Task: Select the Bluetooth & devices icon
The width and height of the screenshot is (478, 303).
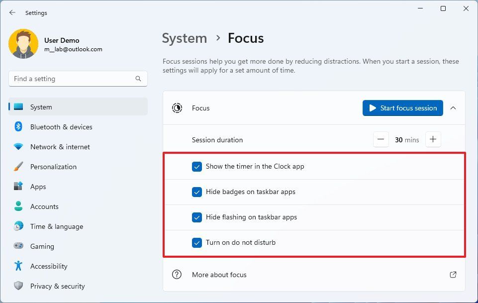Action: tap(17, 127)
